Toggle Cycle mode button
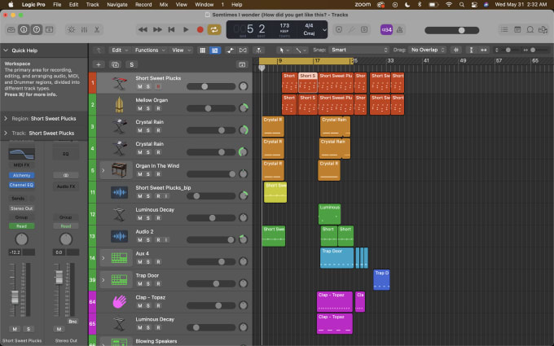 click(214, 29)
